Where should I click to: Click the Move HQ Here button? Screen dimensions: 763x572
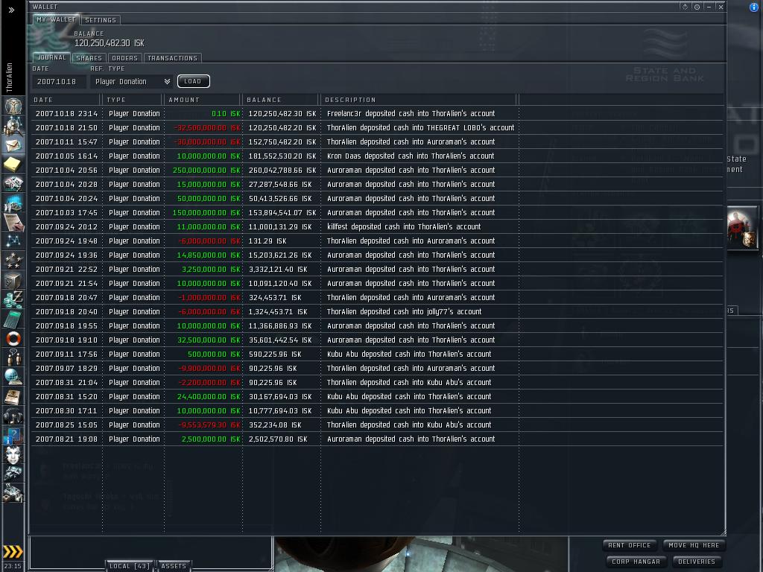coord(694,545)
